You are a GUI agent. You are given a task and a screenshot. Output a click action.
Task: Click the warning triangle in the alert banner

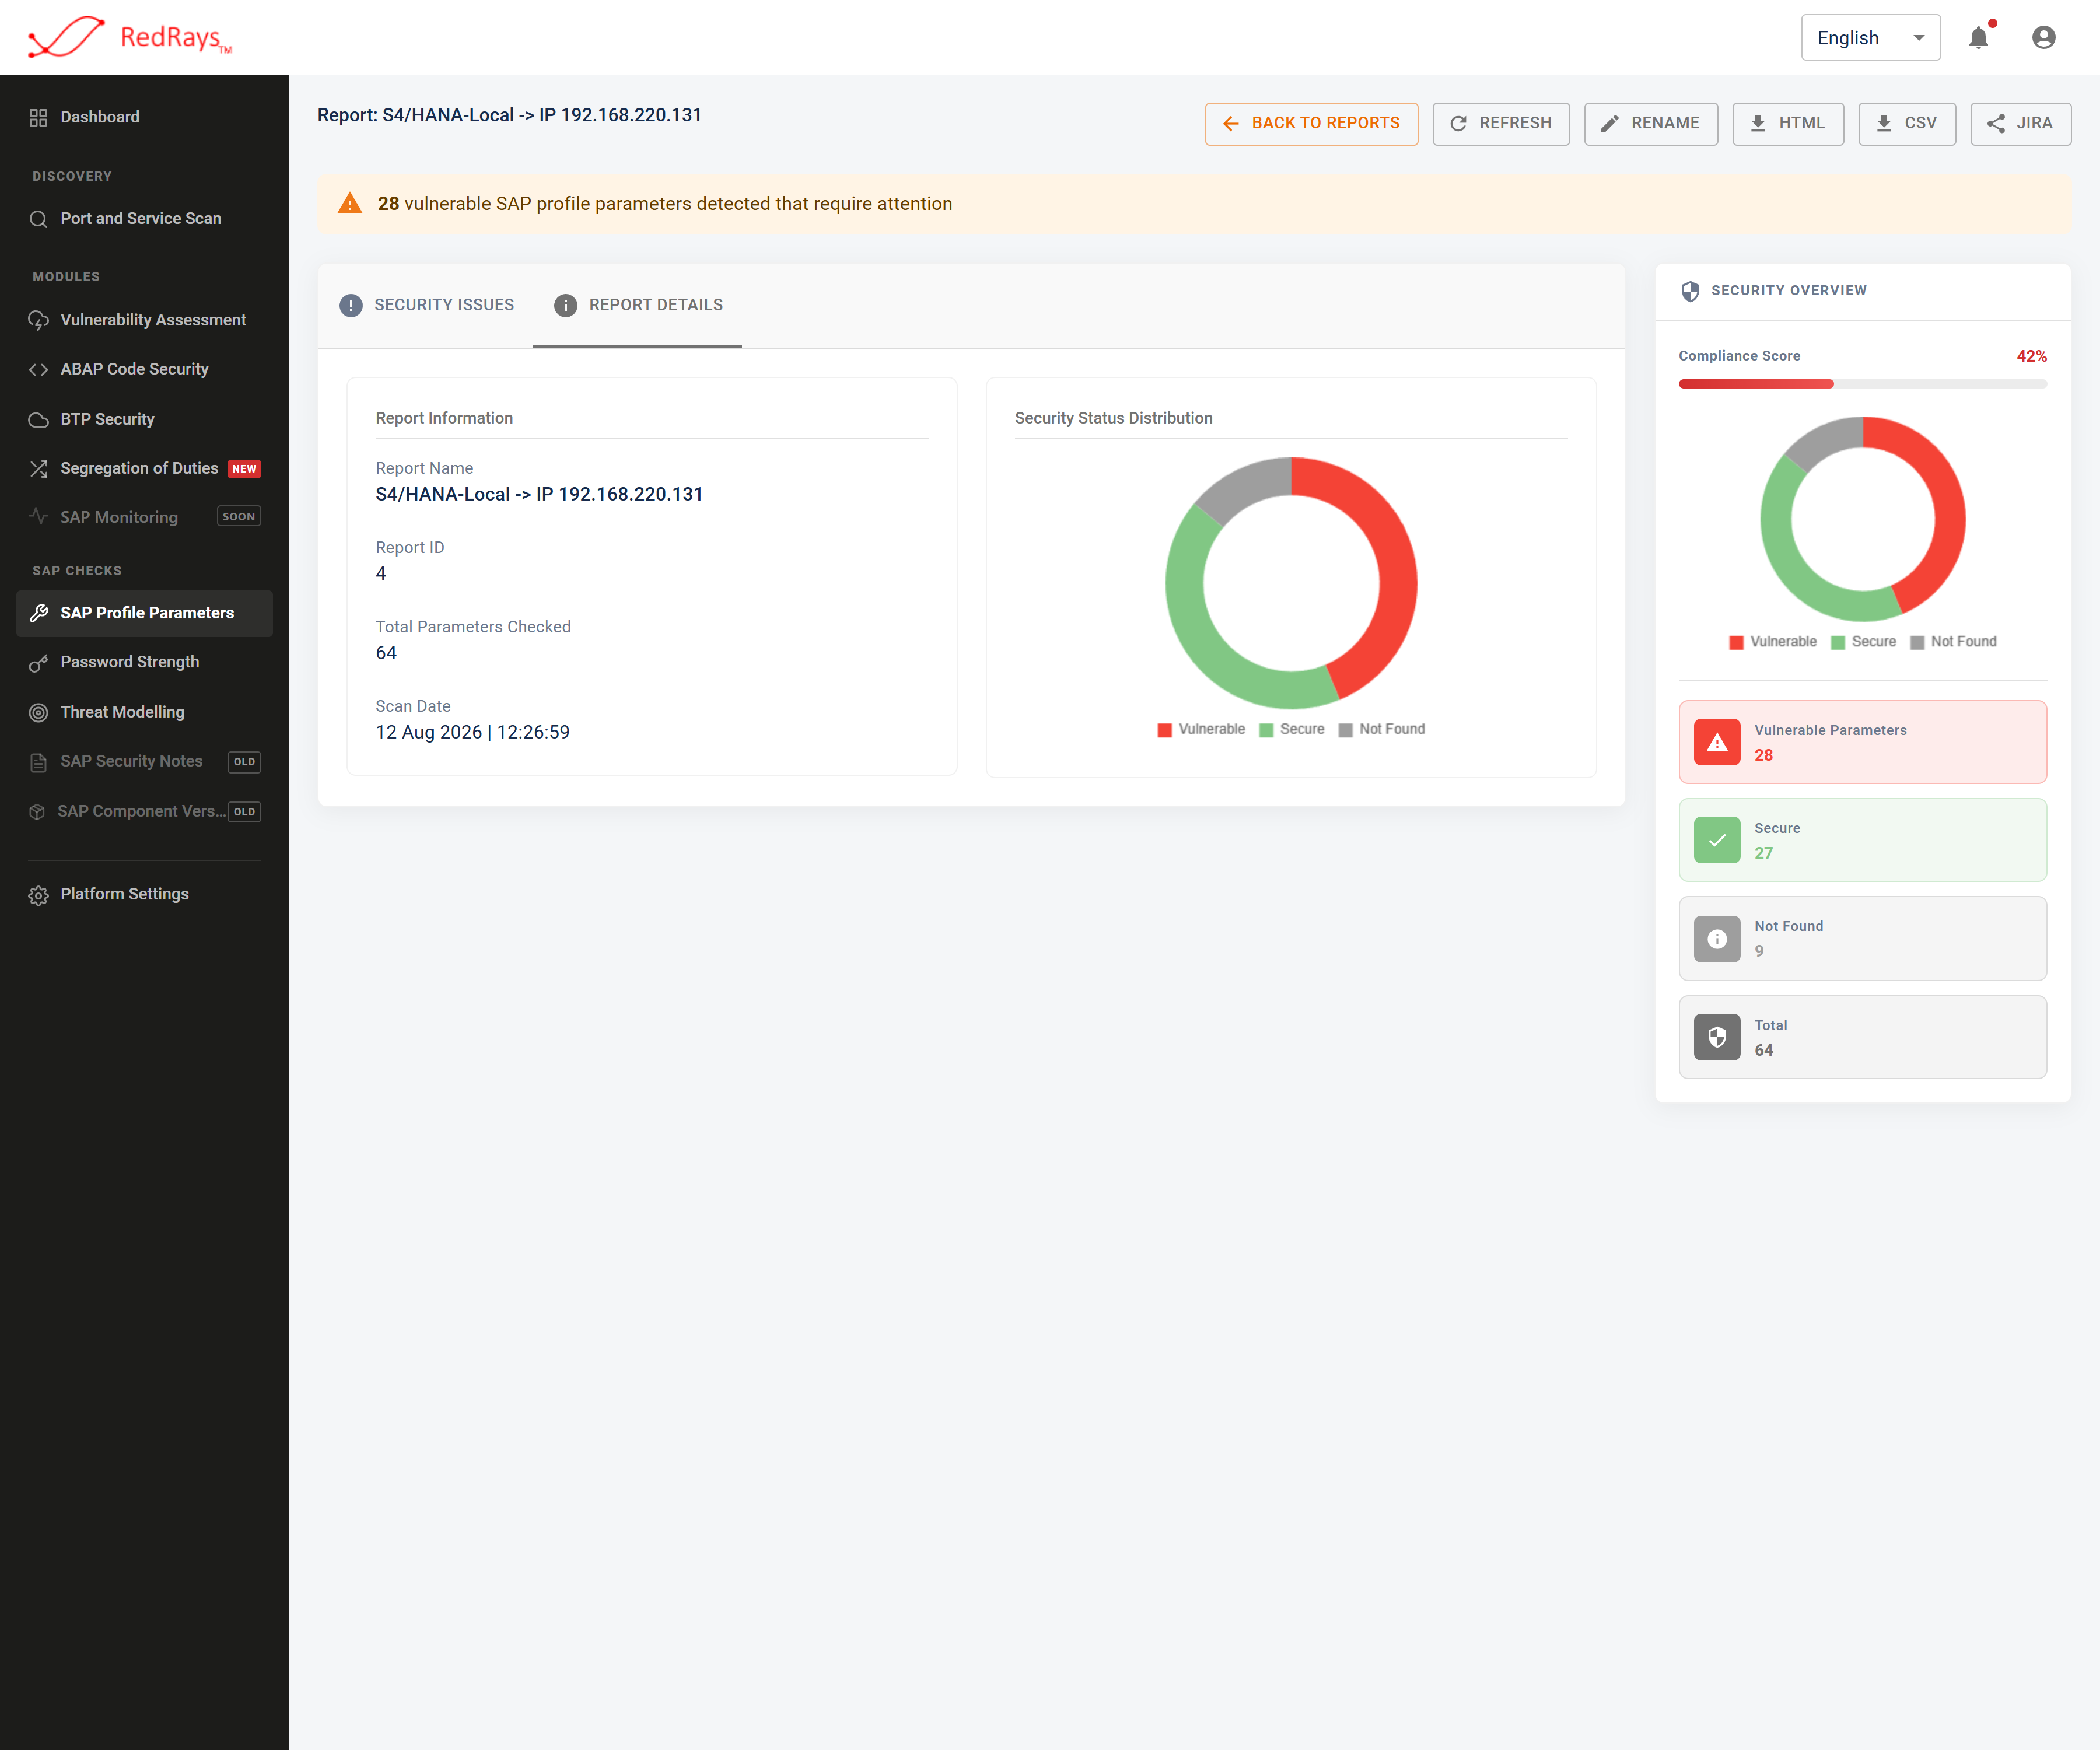click(x=349, y=204)
